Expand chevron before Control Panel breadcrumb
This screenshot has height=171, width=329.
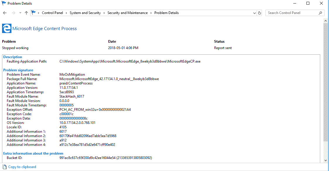pos(39,13)
